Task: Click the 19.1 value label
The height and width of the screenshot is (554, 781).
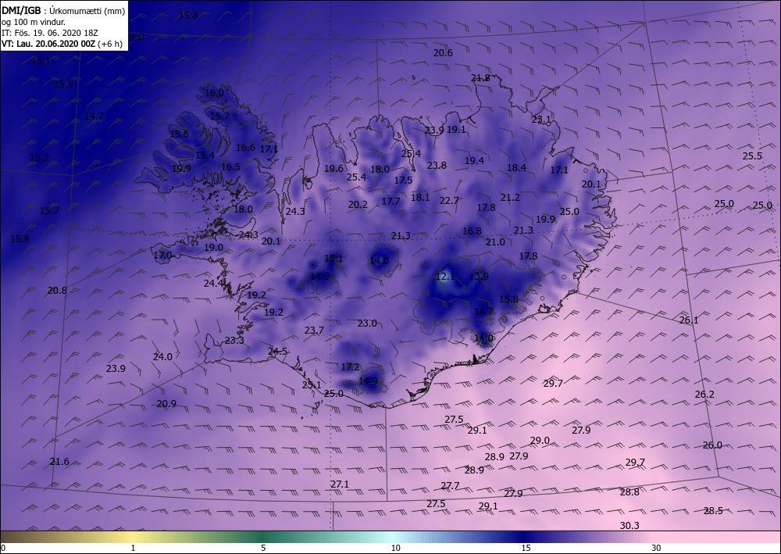Action: [456, 130]
